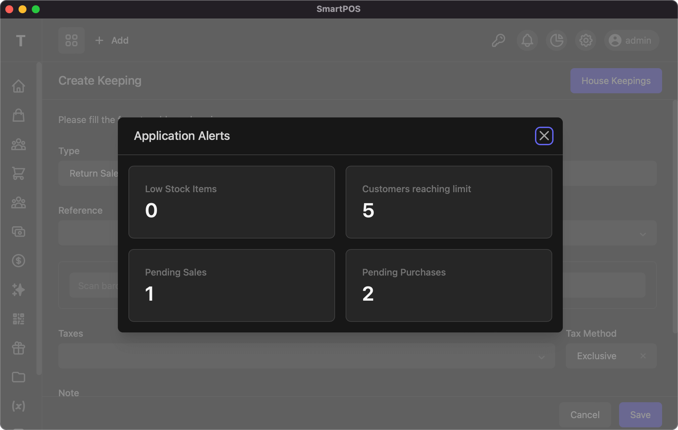Select the Customers group icon in sidebar
This screenshot has width=678, height=430.
tap(19, 145)
